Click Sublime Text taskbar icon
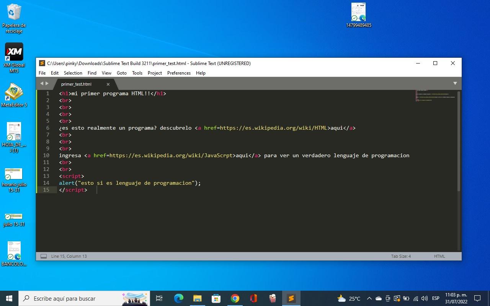This screenshot has width=490, height=306. tap(291, 298)
